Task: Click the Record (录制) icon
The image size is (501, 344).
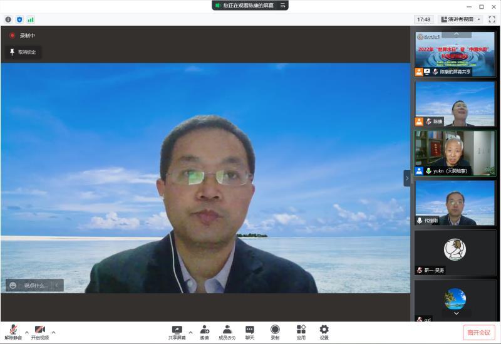Action: [x=275, y=331]
